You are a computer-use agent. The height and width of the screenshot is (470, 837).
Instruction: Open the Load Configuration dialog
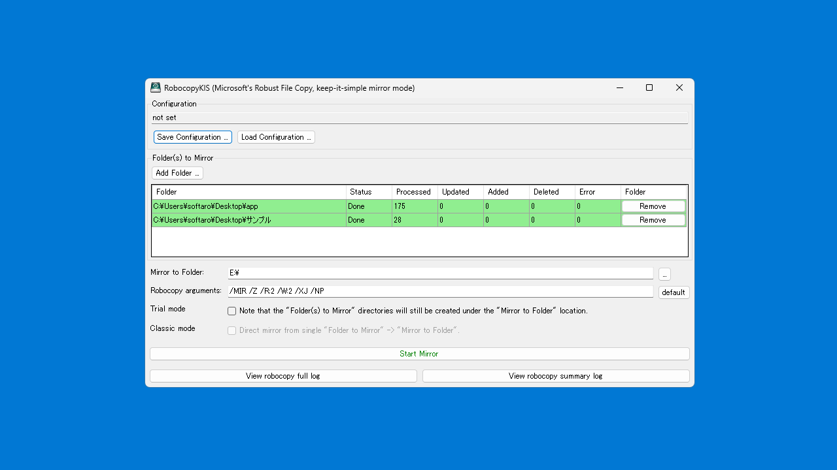[276, 137]
